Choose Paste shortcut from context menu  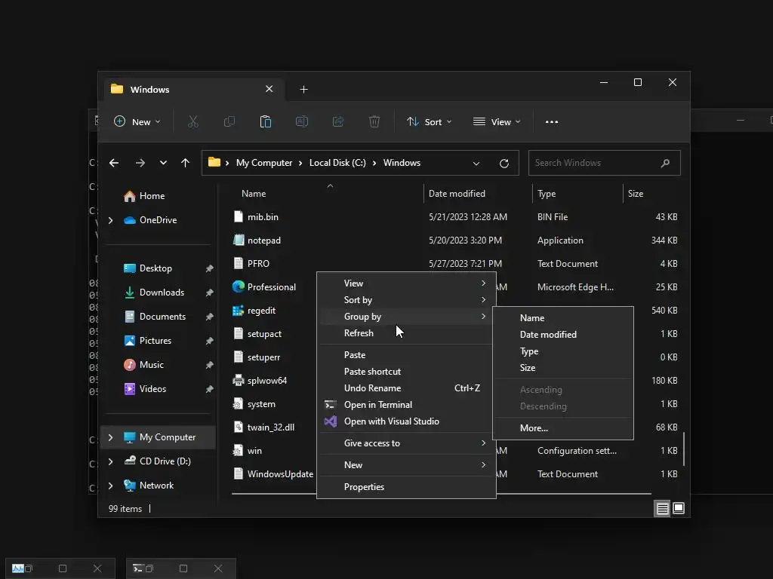click(x=406, y=372)
